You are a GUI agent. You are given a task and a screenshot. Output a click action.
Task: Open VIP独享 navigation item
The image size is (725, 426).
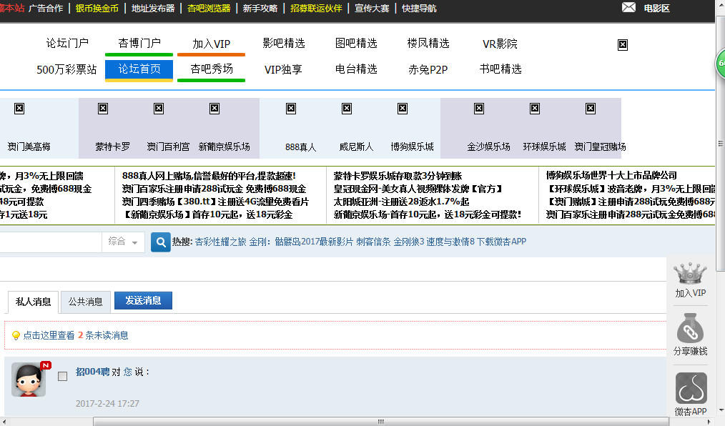(283, 70)
